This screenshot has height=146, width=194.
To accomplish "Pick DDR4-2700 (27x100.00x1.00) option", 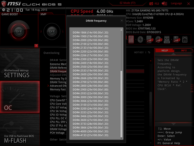I will [91, 82].
